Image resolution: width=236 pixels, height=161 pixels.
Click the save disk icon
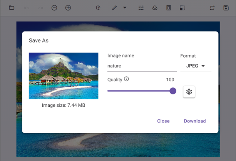click(x=226, y=8)
